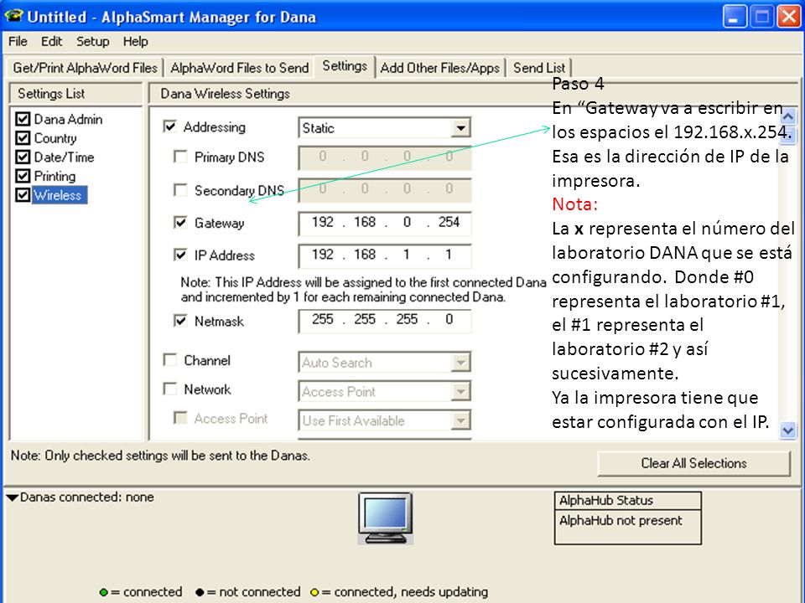The image size is (805, 603).
Task: Select Dana Admin in Settings List
Action: tap(68, 120)
